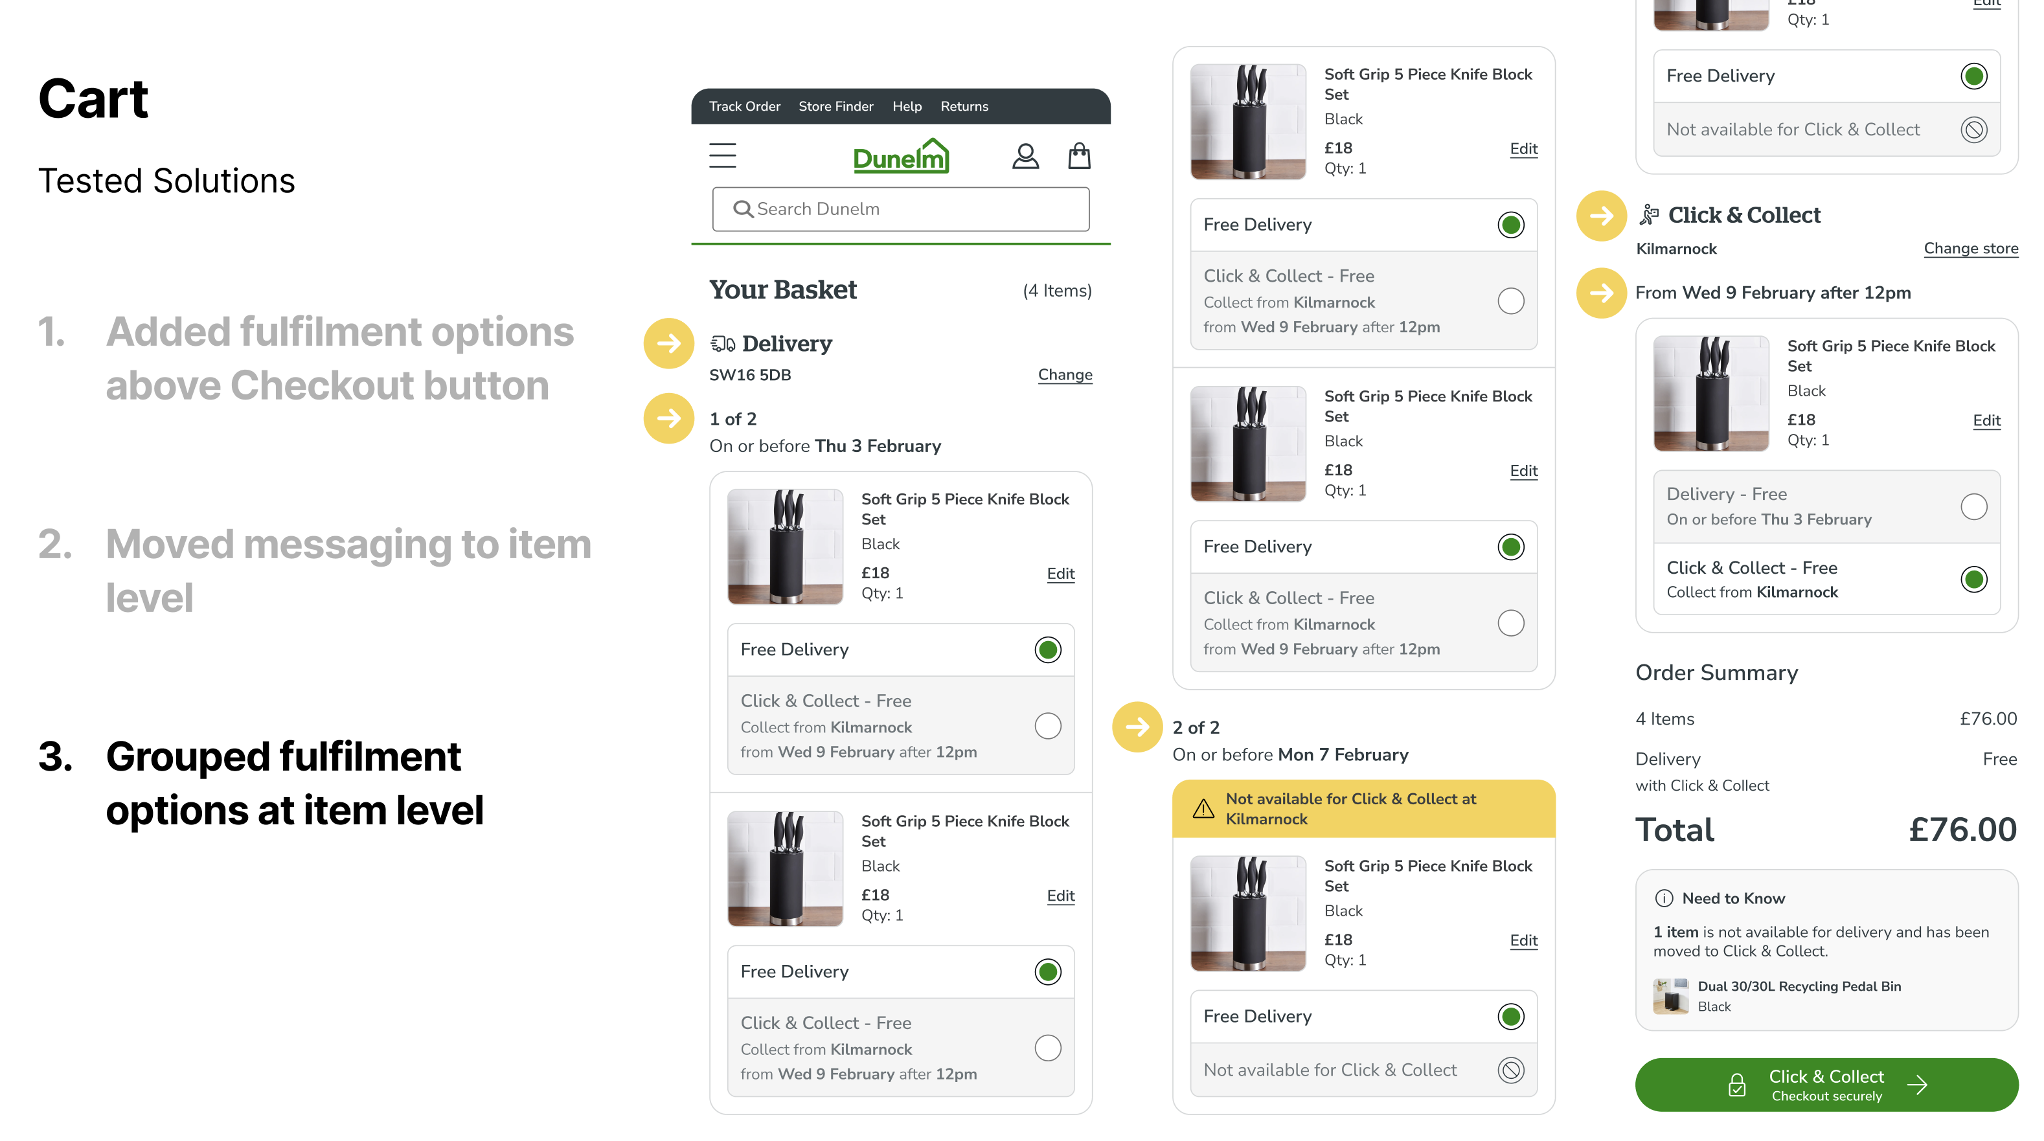Click the yellow warning triangle icon
The height and width of the screenshot is (1141, 2044).
1203,809
